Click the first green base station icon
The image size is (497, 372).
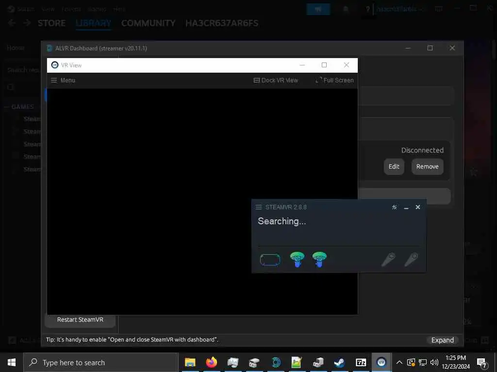tap(297, 260)
